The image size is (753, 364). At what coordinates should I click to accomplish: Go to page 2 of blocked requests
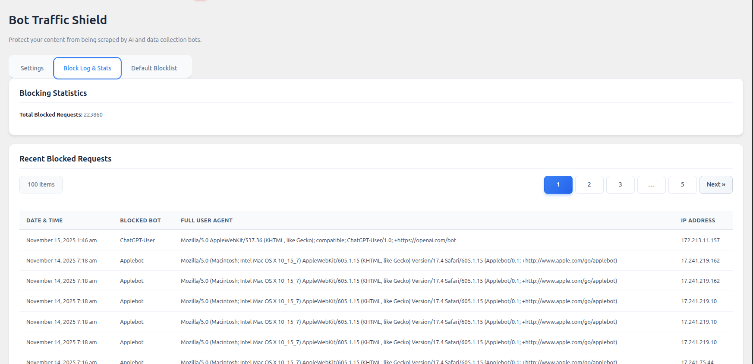click(589, 185)
